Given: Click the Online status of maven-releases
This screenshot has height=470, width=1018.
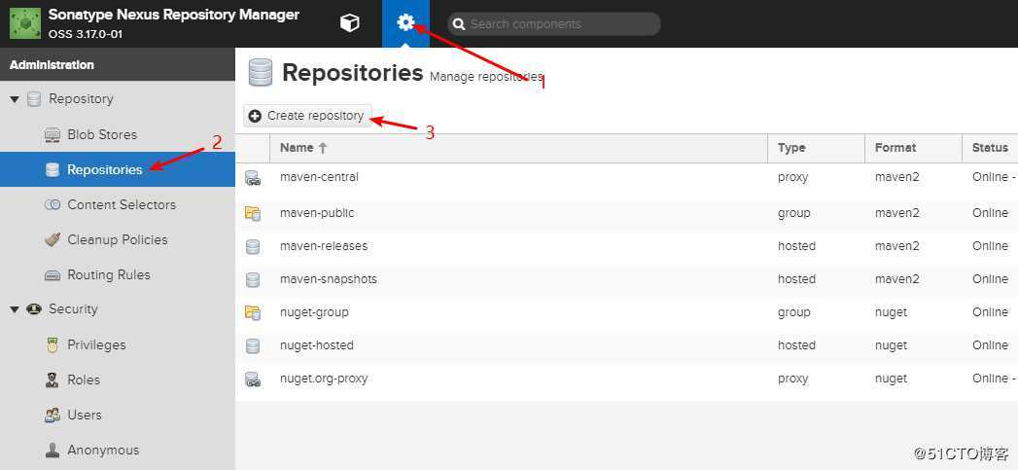Looking at the screenshot, I should (x=990, y=246).
